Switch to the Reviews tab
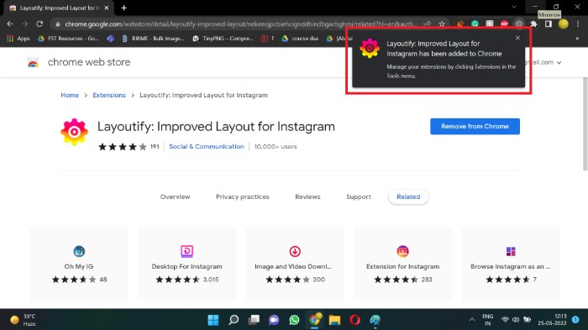 [307, 196]
